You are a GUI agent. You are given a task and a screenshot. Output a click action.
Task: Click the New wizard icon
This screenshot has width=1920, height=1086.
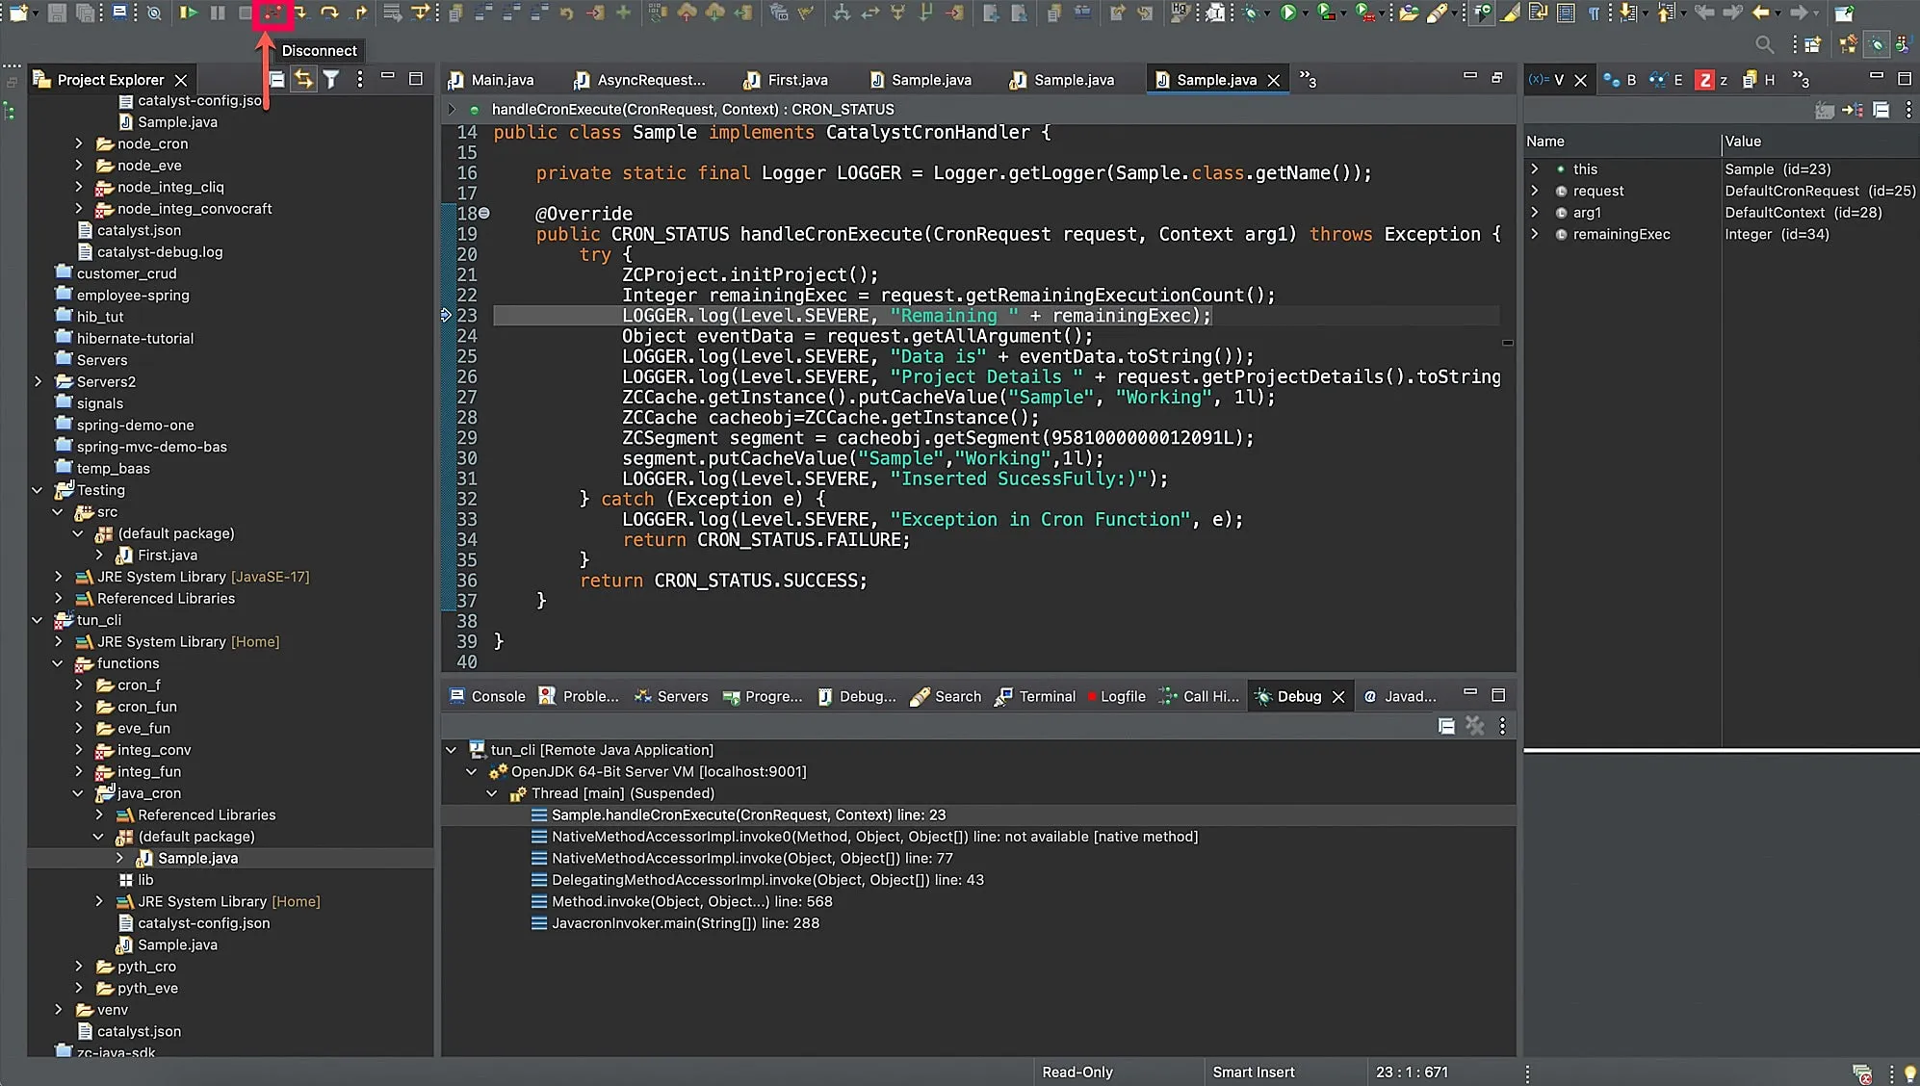tap(19, 13)
